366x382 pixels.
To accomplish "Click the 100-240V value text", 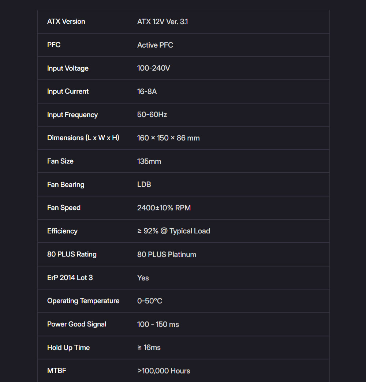I will (153, 68).
